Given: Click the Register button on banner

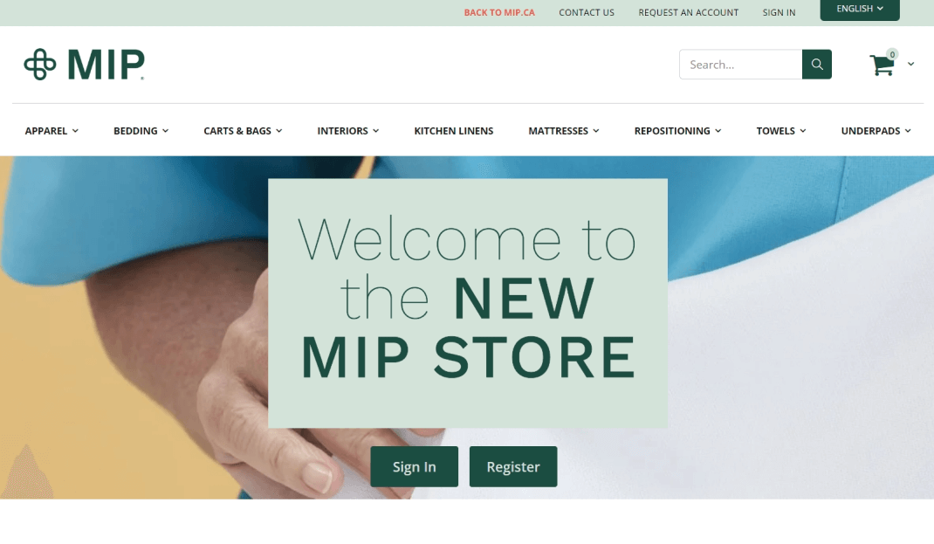Looking at the screenshot, I should [x=513, y=466].
